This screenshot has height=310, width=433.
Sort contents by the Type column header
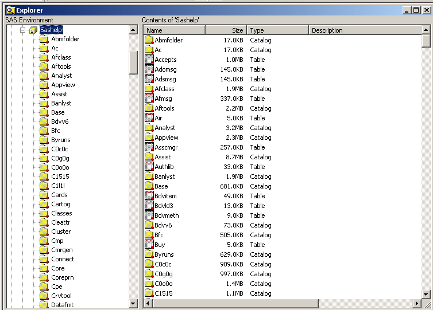point(277,30)
